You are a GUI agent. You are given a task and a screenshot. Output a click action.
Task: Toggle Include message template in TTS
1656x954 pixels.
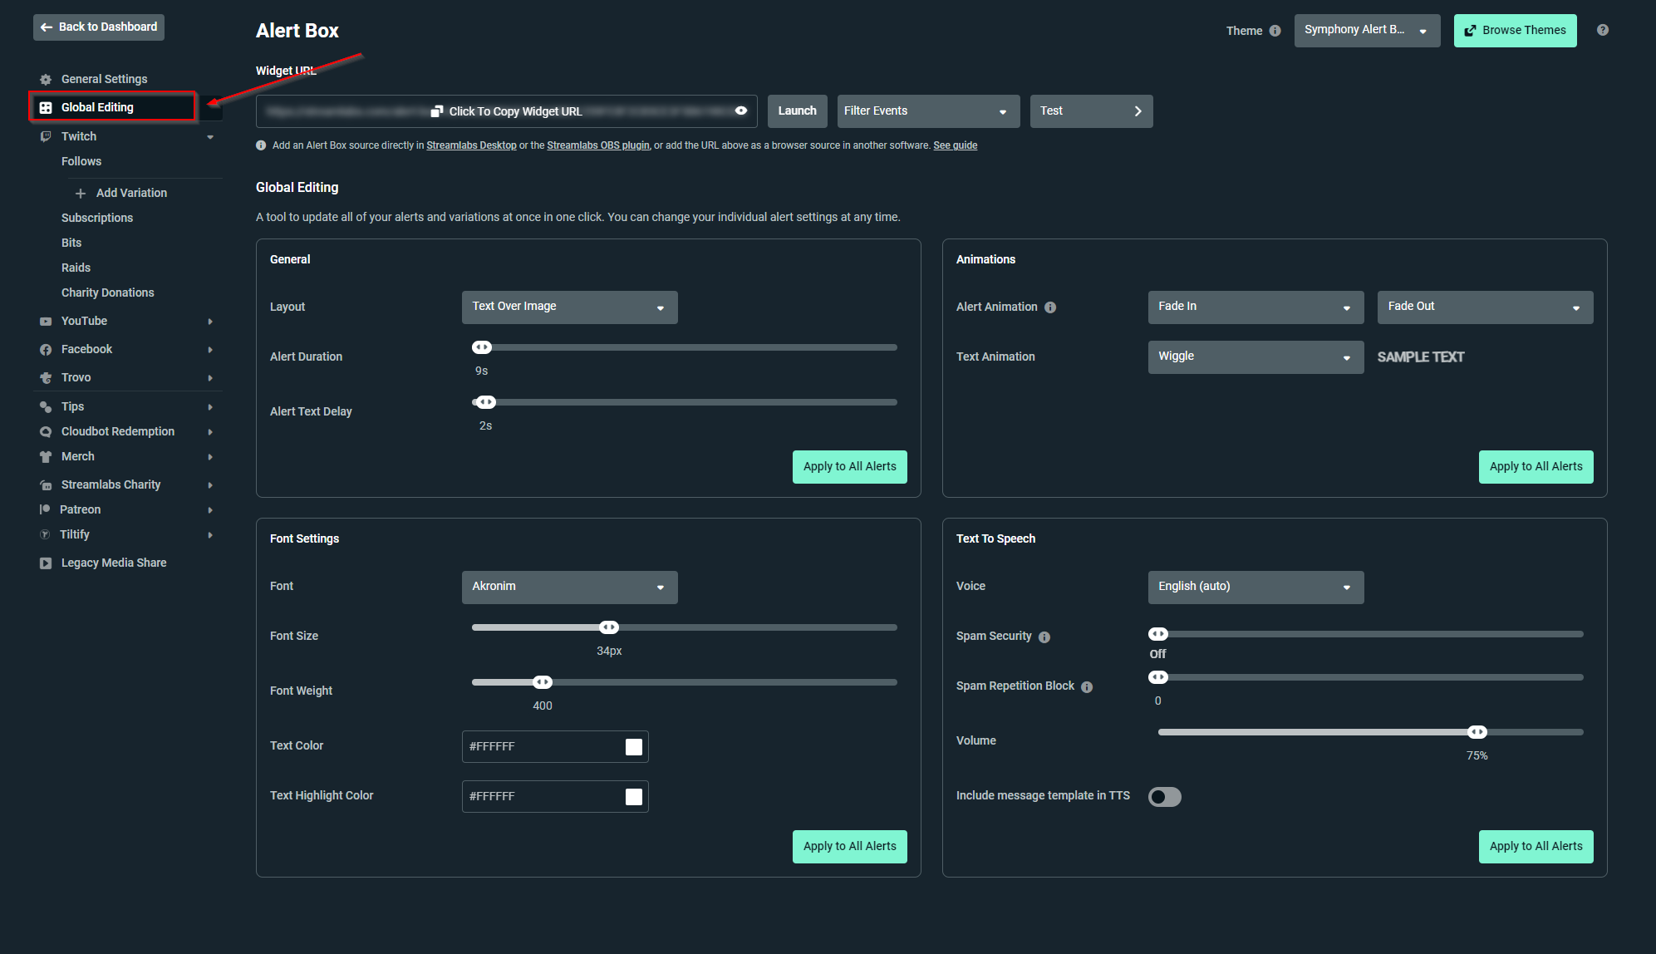click(x=1164, y=796)
